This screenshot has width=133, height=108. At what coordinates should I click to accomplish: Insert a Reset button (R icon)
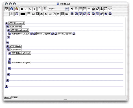(x=46, y=14)
